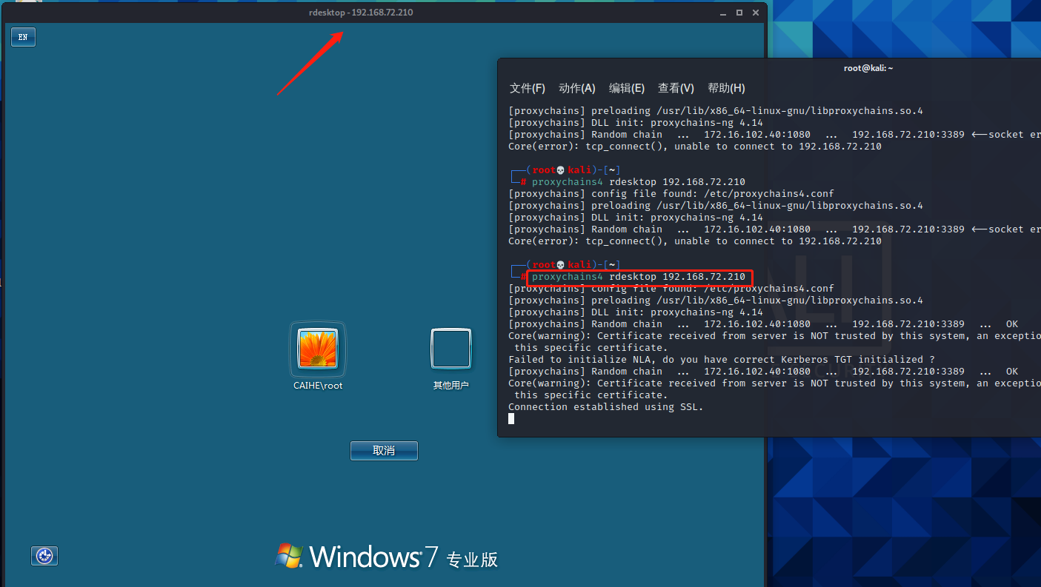Click the terminal cursor block at the prompt

pyautogui.click(x=511, y=418)
